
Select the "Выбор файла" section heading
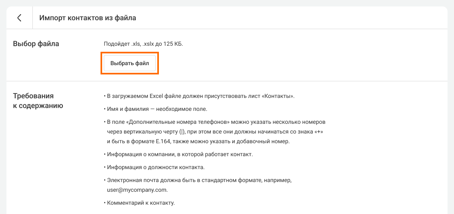click(x=36, y=44)
